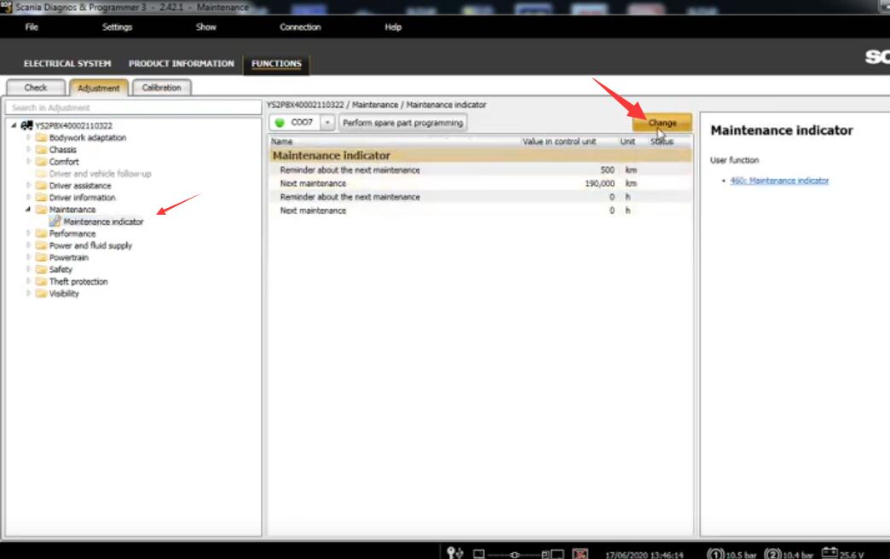Expand the Chassis folder
Image resolution: width=890 pixels, height=559 pixels.
(29, 149)
